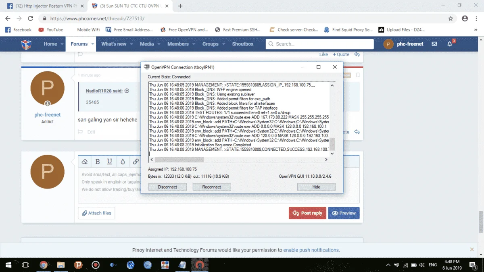This screenshot has width=484, height=272.
Task: Open the Windows Start menu
Action: [x=8, y=265]
